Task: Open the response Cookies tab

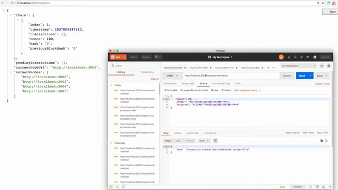Action: [177, 133]
